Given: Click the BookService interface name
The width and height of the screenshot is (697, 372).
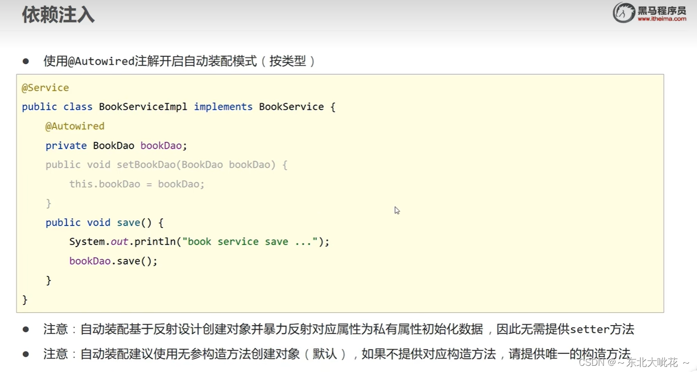Looking at the screenshot, I should point(291,107).
